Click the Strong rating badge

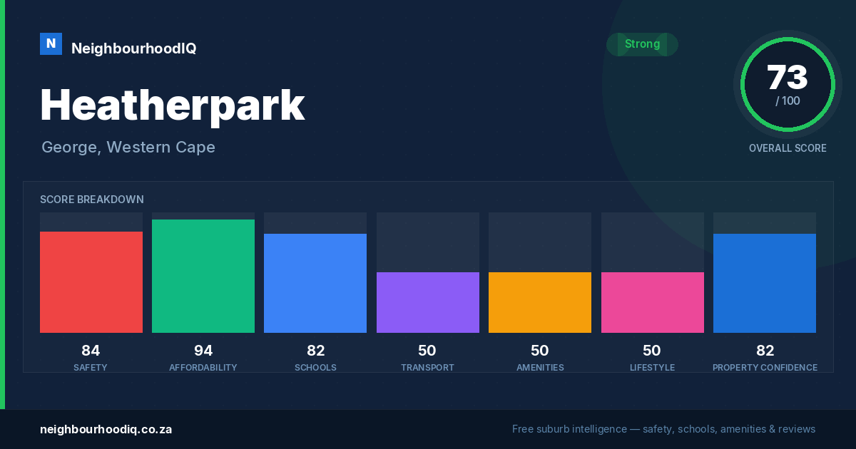(642, 44)
